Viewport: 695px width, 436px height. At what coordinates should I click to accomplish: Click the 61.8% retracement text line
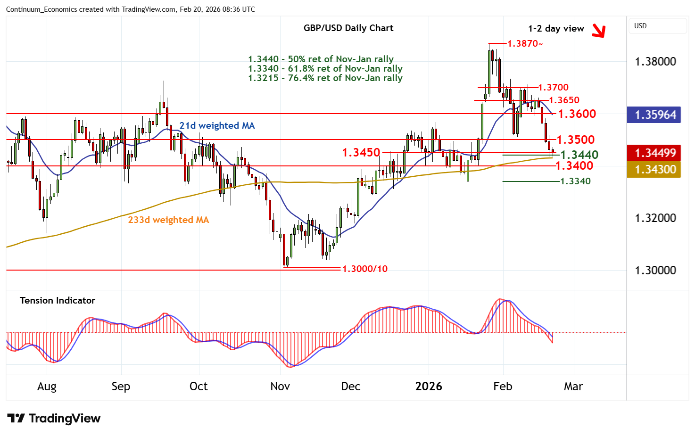click(x=325, y=68)
